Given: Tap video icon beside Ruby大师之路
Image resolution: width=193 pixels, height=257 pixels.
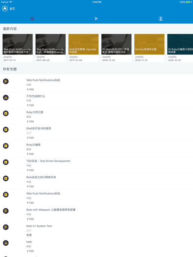Looking at the screenshot, I should (x=6, y=113).
